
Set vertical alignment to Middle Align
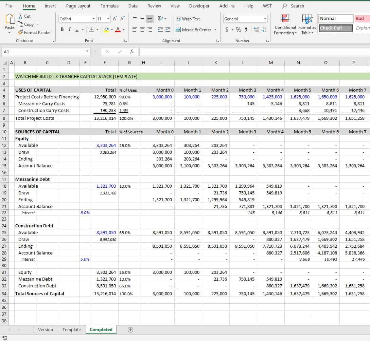point(142,18)
